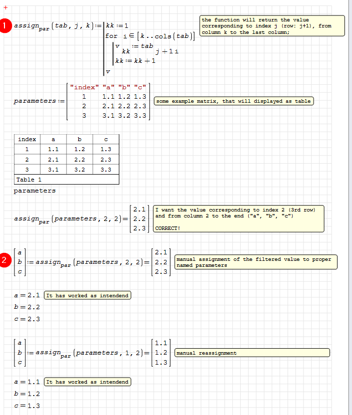352x415 pixels.
Task: Select the 'manual assignment of the filtered value' note
Action: tap(255, 262)
